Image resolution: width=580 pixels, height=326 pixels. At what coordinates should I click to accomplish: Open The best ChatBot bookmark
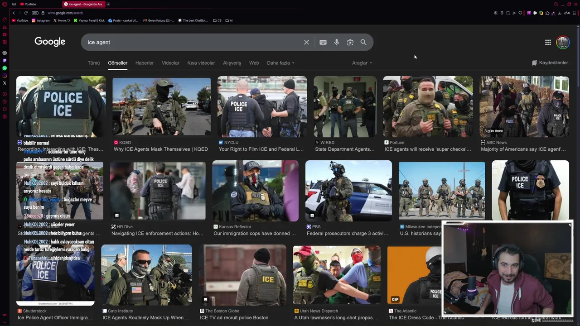(x=193, y=20)
